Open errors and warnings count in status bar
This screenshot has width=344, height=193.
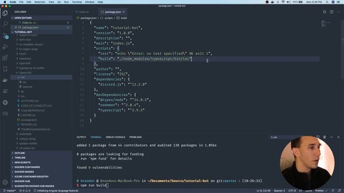(25, 191)
